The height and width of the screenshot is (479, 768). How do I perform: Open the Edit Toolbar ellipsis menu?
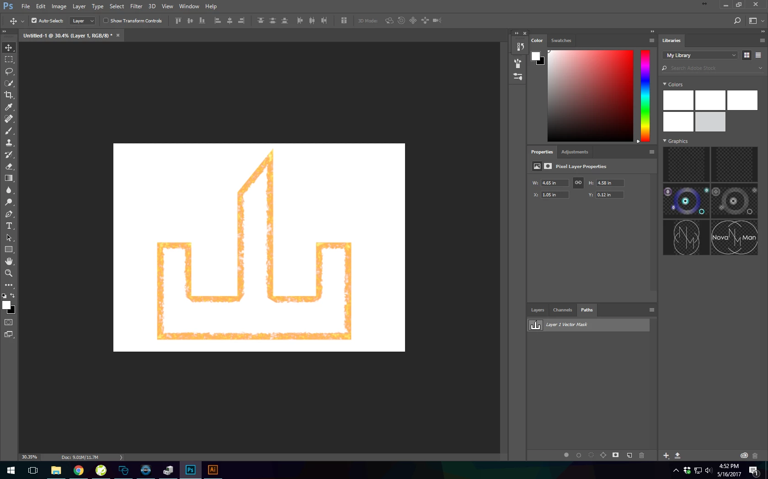[x=9, y=285]
